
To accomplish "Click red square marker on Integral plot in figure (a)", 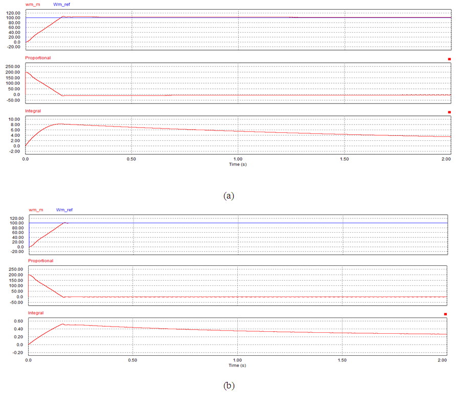I will tap(449, 112).
